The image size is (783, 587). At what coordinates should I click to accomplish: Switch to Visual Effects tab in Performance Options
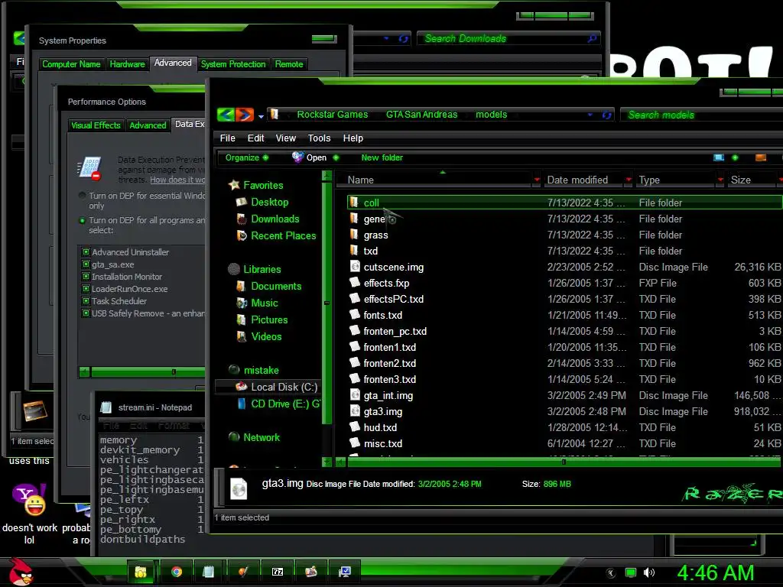[x=96, y=125]
